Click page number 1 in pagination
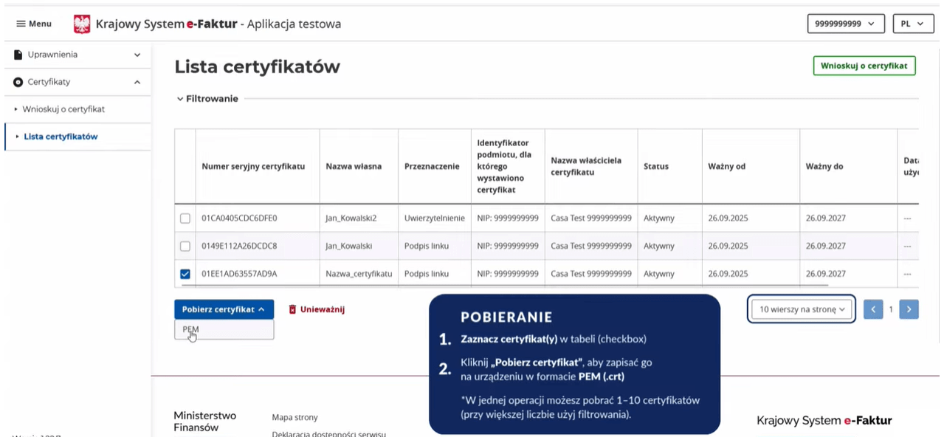The image size is (944, 437). point(891,309)
